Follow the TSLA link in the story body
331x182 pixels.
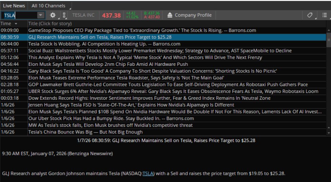pos(148,174)
